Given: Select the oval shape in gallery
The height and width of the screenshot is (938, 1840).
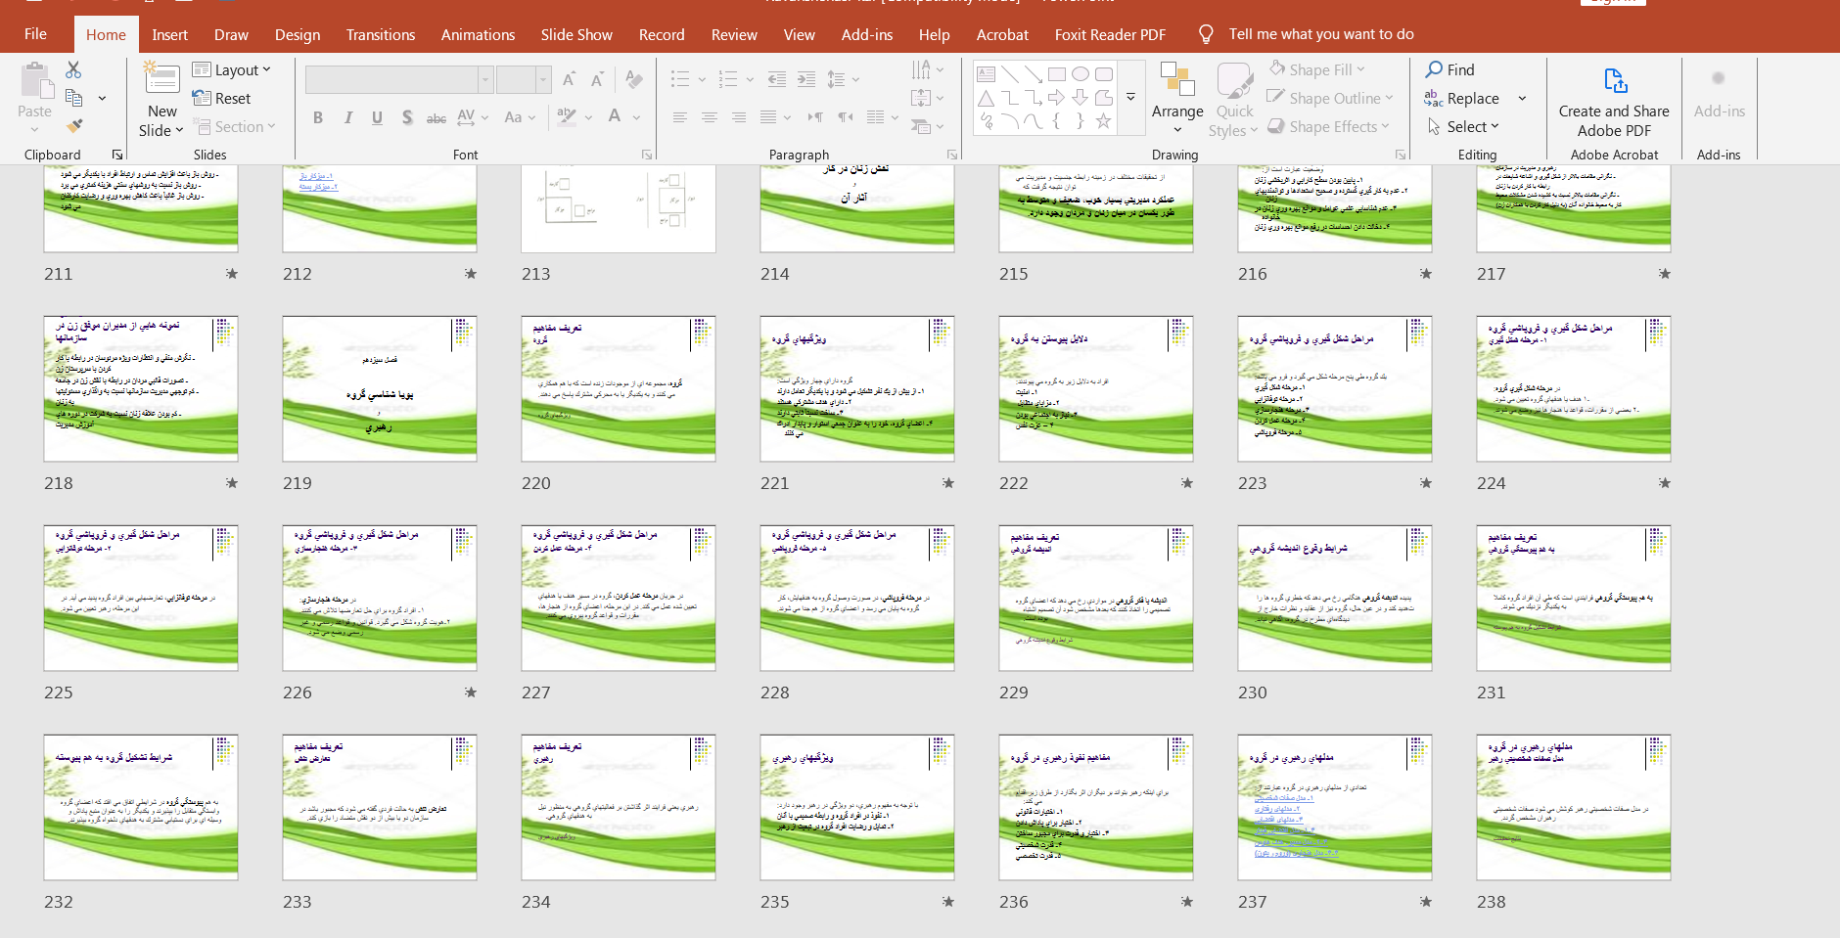Looking at the screenshot, I should tap(1080, 74).
